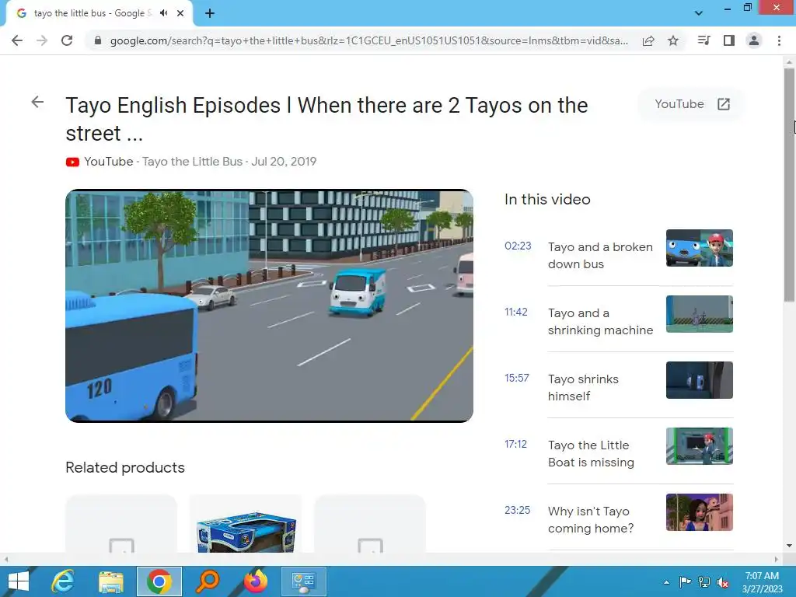The image size is (796, 597).
Task: Bookmark this page with the star icon
Action: 673,40
